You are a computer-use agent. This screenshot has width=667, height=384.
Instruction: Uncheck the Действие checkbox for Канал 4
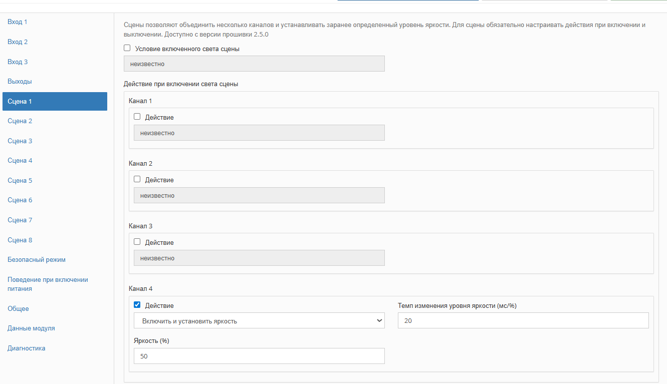point(137,305)
